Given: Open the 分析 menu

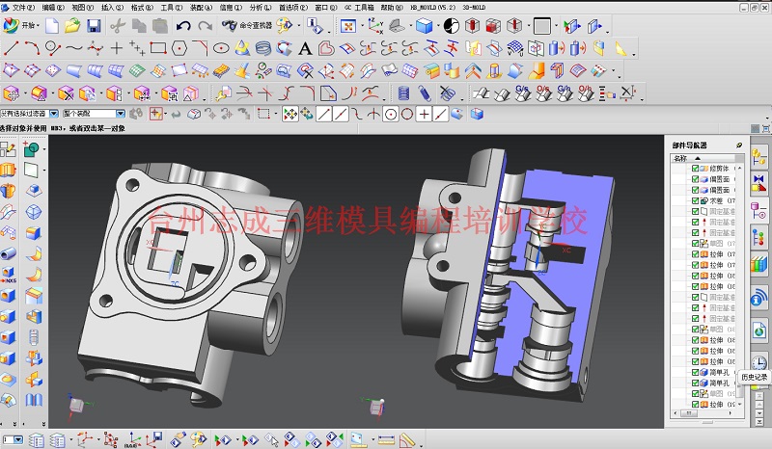Looking at the screenshot, I should [260, 8].
